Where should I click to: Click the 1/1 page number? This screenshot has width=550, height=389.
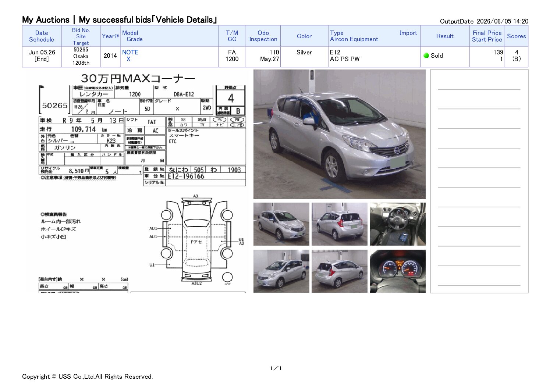coord(276,368)
